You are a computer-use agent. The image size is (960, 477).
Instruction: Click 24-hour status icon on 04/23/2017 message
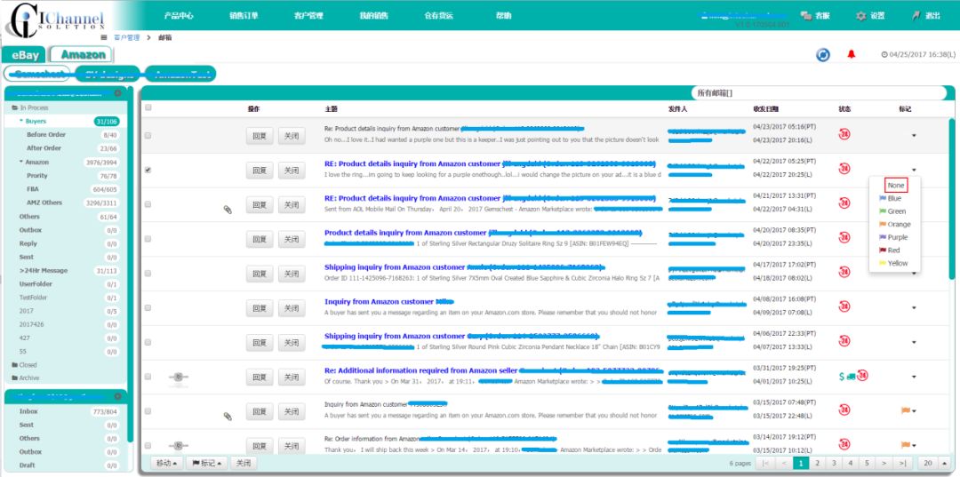click(844, 134)
